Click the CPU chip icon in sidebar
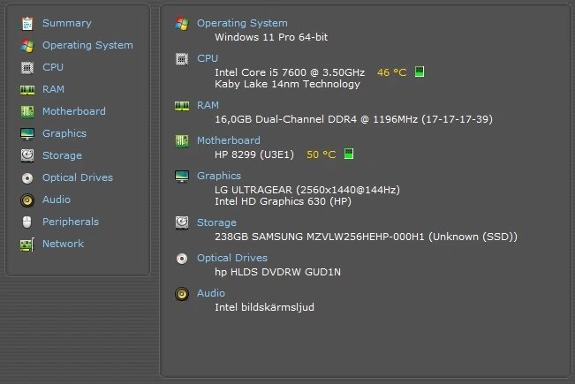This screenshot has width=575, height=384. tap(27, 67)
